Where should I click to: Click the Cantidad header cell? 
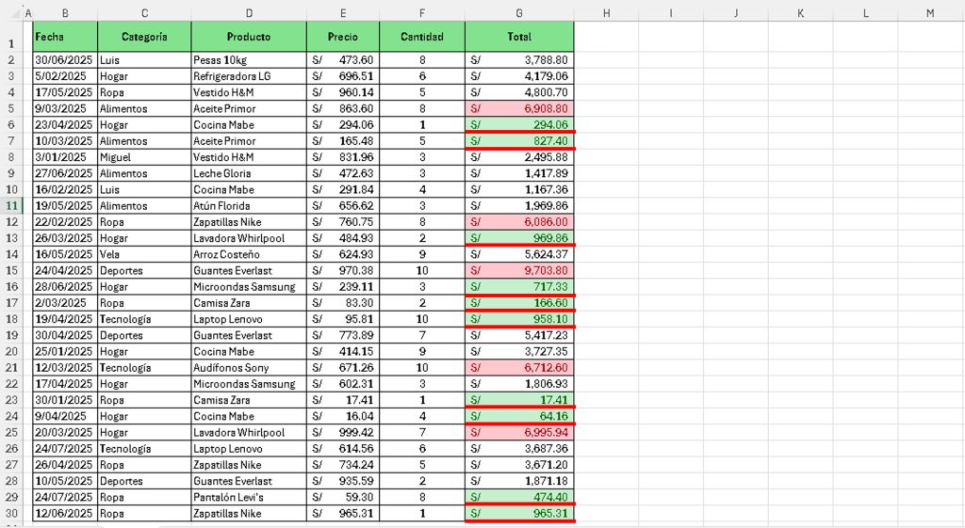(x=422, y=37)
